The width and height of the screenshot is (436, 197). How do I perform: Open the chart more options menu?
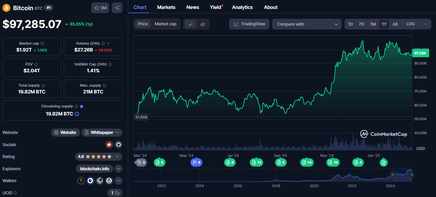426,24
